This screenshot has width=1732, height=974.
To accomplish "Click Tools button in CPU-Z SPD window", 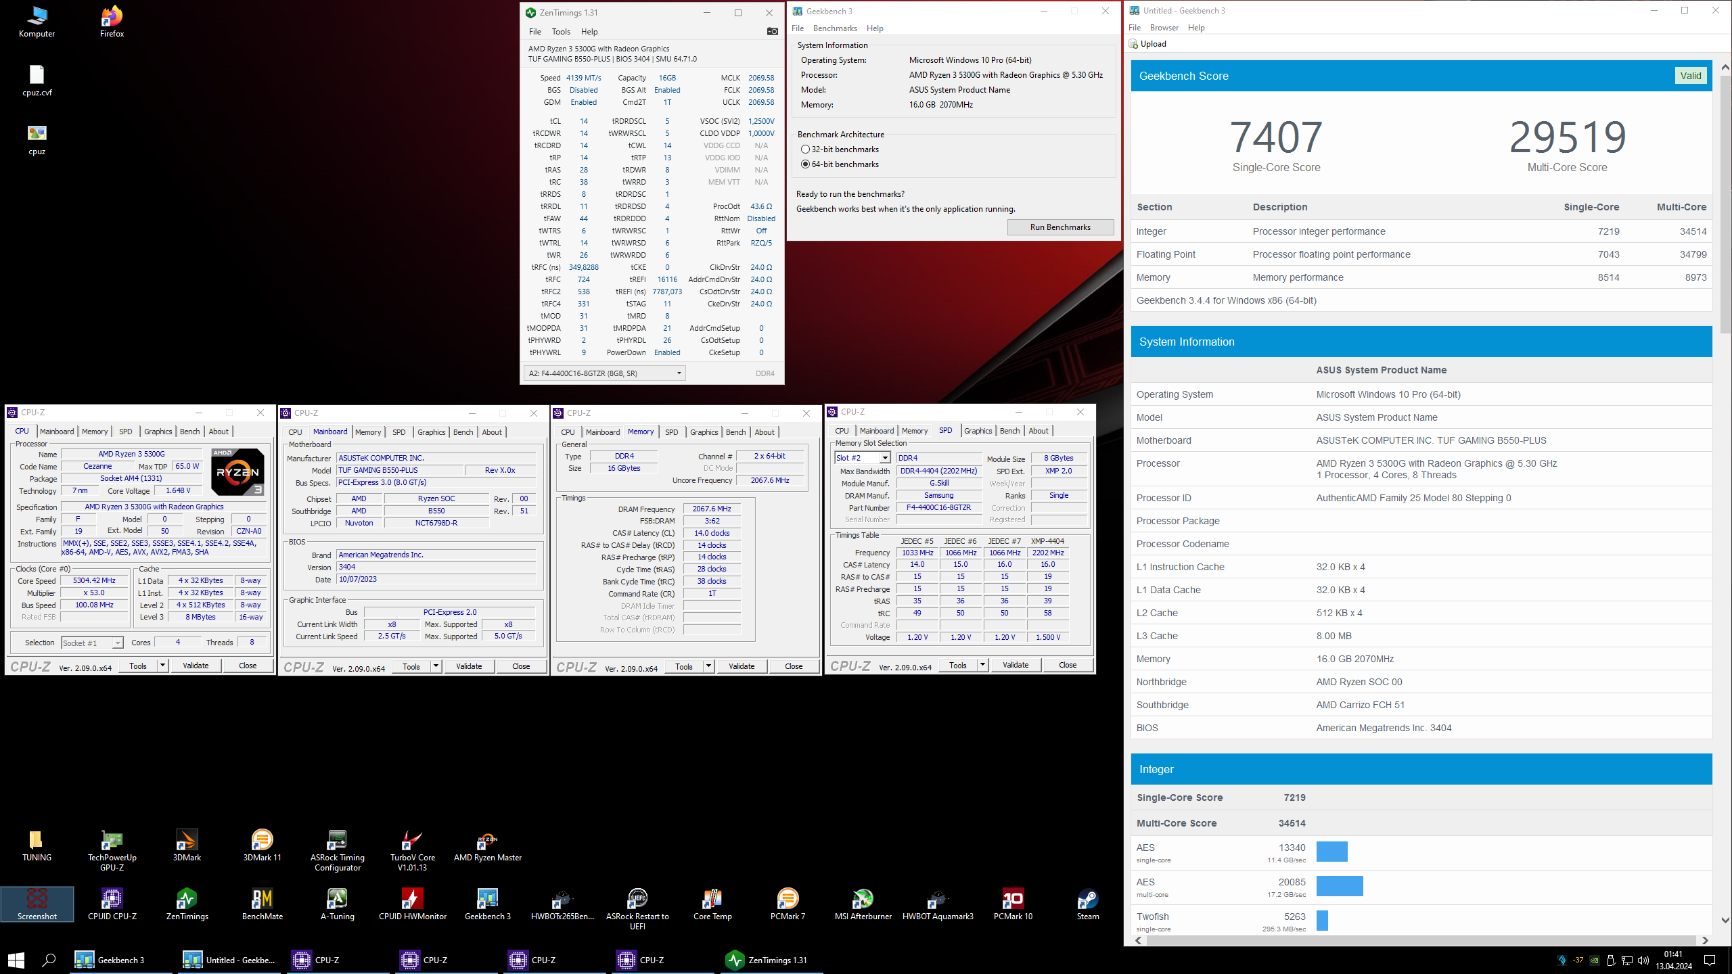I will coord(957,665).
